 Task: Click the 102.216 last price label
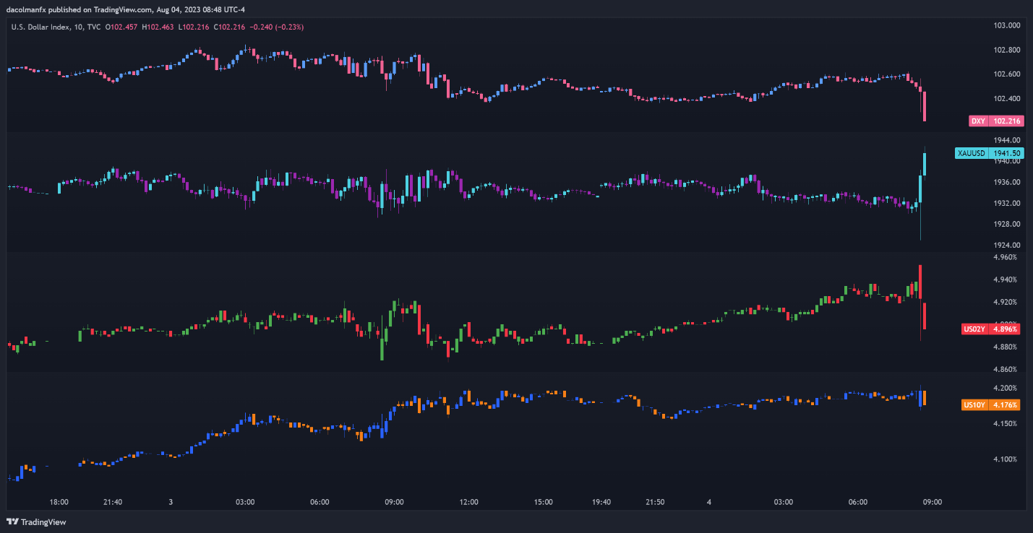1006,121
